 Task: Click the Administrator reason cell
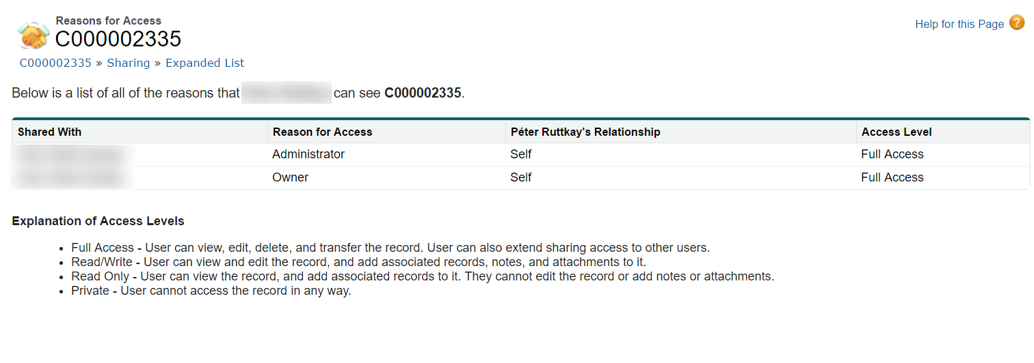tap(308, 155)
